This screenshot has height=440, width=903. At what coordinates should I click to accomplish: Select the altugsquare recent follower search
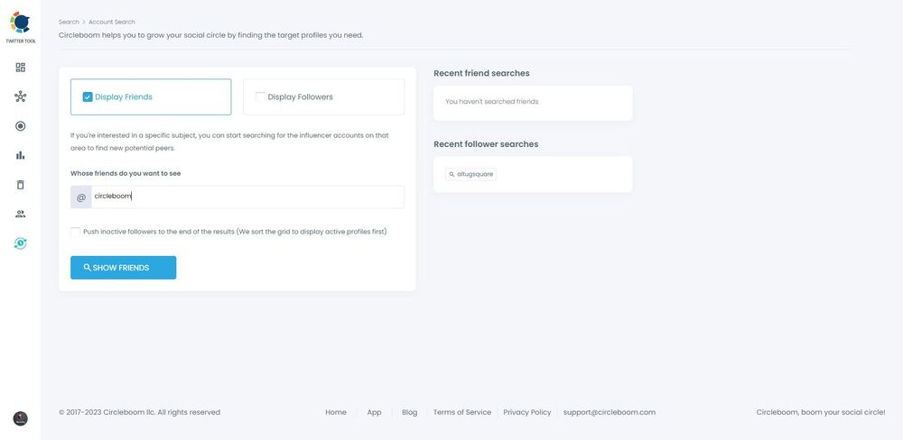point(470,174)
